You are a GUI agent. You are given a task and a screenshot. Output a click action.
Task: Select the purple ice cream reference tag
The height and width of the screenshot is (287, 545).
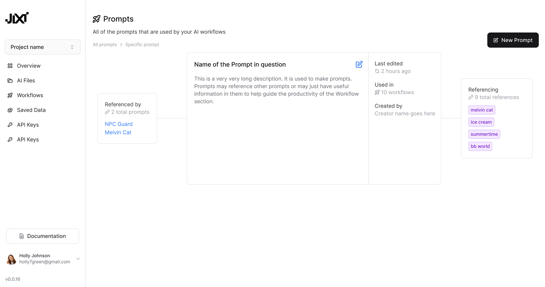(481, 122)
